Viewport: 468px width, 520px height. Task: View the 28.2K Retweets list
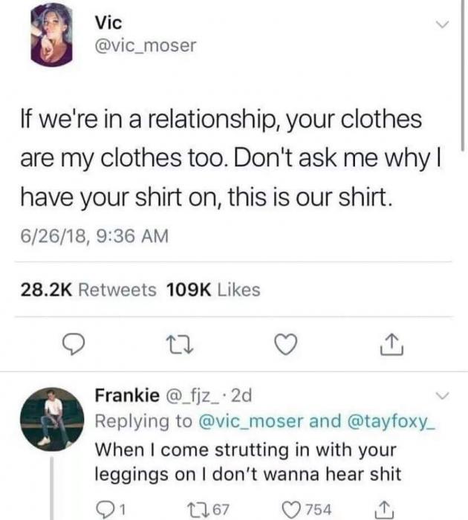pos(88,290)
